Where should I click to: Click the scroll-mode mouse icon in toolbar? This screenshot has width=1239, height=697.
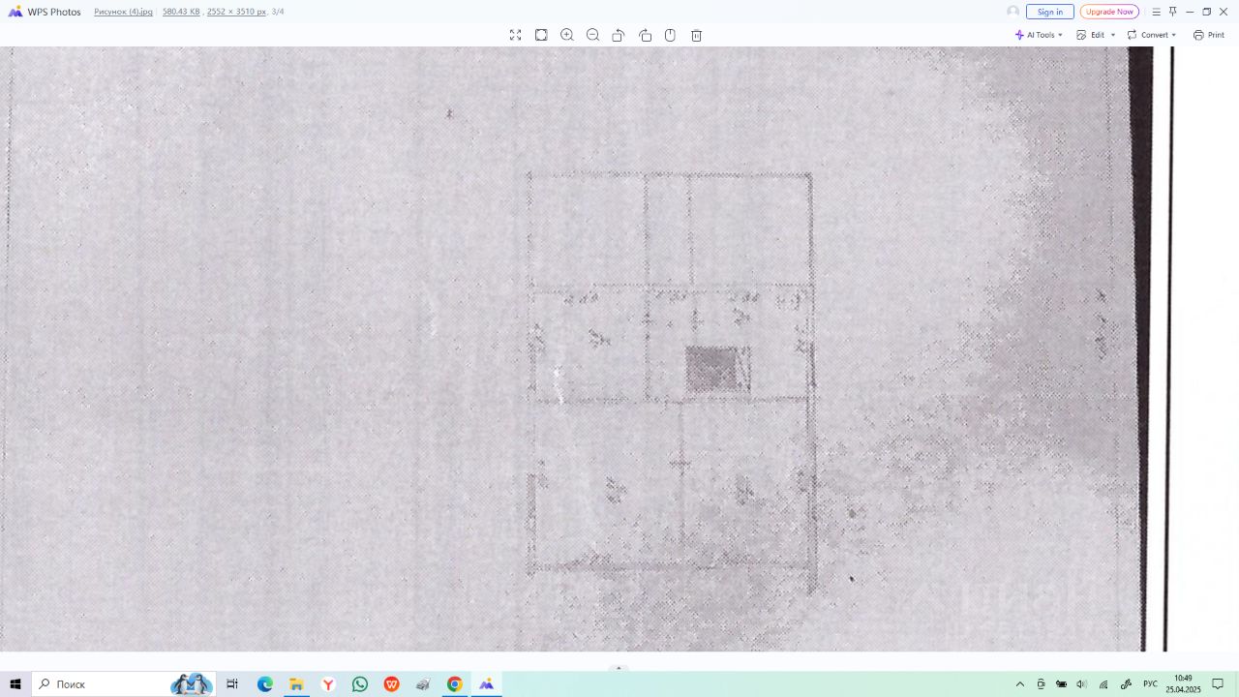pos(670,35)
